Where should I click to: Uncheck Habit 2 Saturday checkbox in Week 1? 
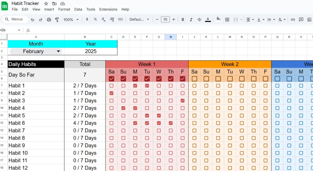[111, 93]
